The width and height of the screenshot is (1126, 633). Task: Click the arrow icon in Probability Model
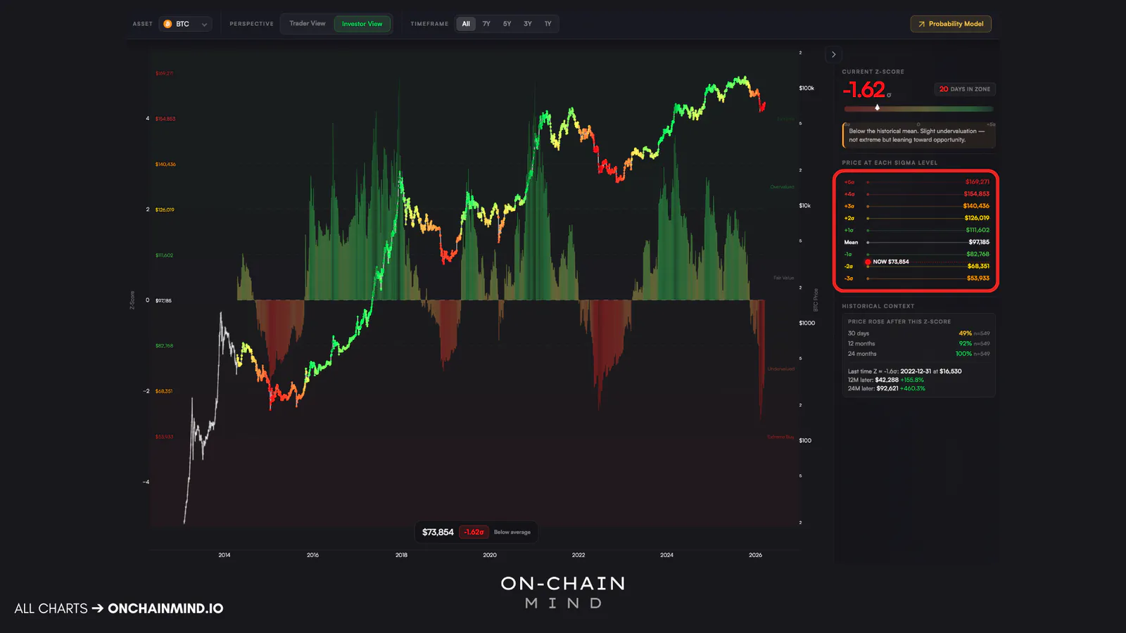point(921,24)
